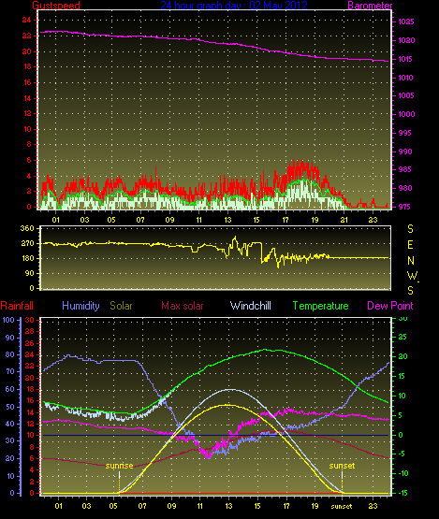Select the 990 barometer axis value
The height and width of the screenshot is (519, 439).
pyautogui.click(x=405, y=151)
